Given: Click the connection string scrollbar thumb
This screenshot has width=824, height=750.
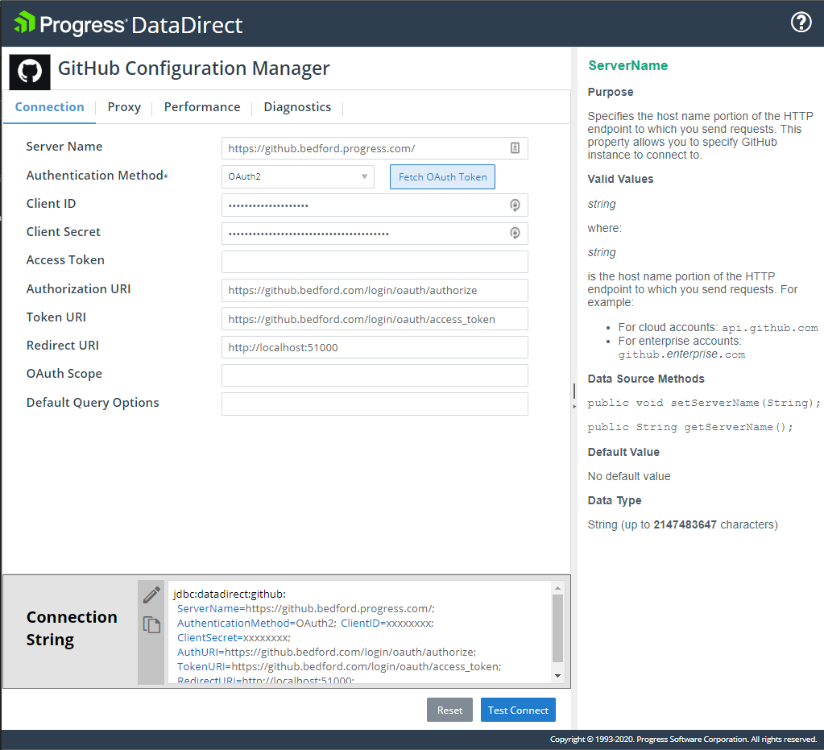Looking at the screenshot, I should click(557, 628).
